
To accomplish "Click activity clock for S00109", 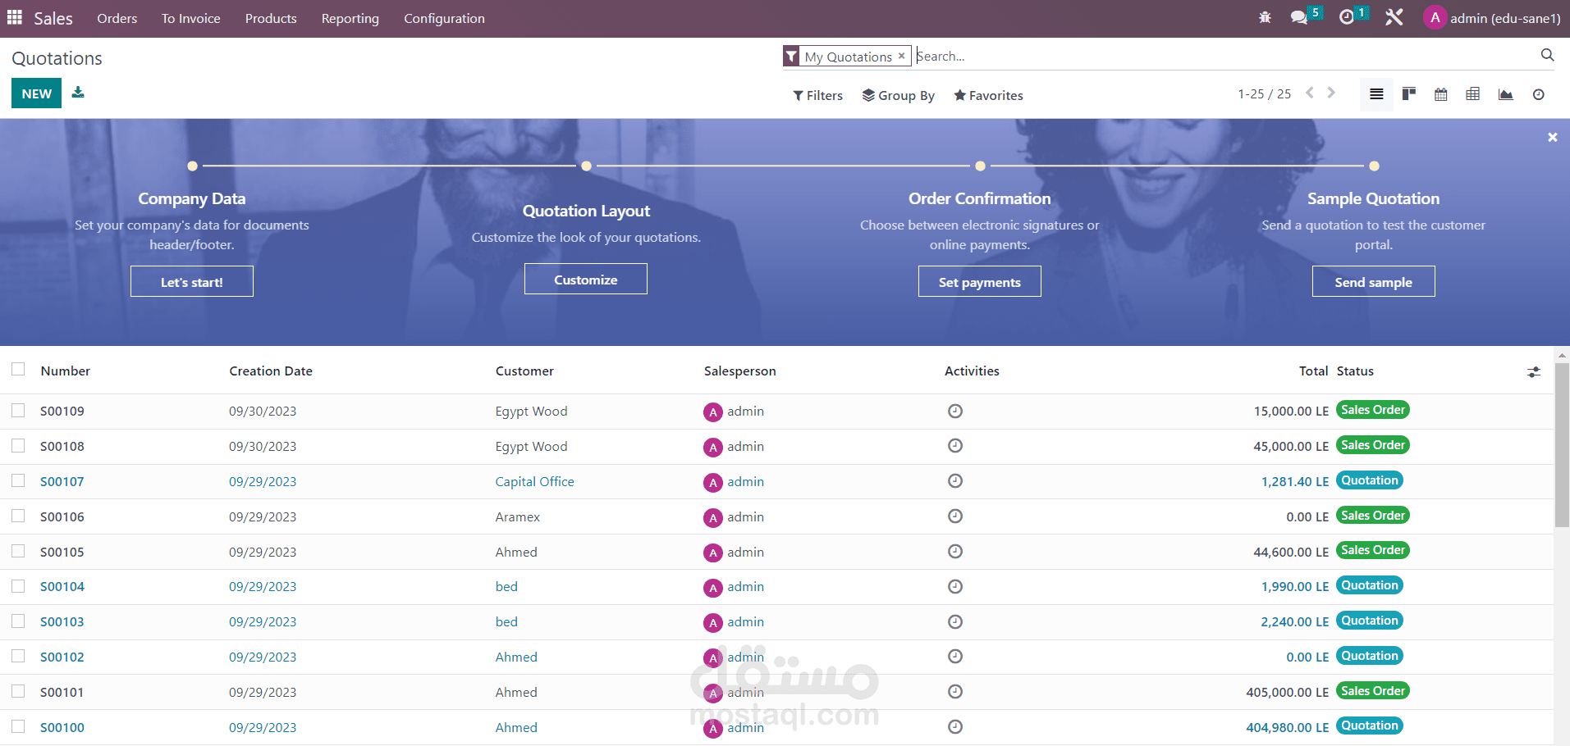I will click(x=955, y=411).
